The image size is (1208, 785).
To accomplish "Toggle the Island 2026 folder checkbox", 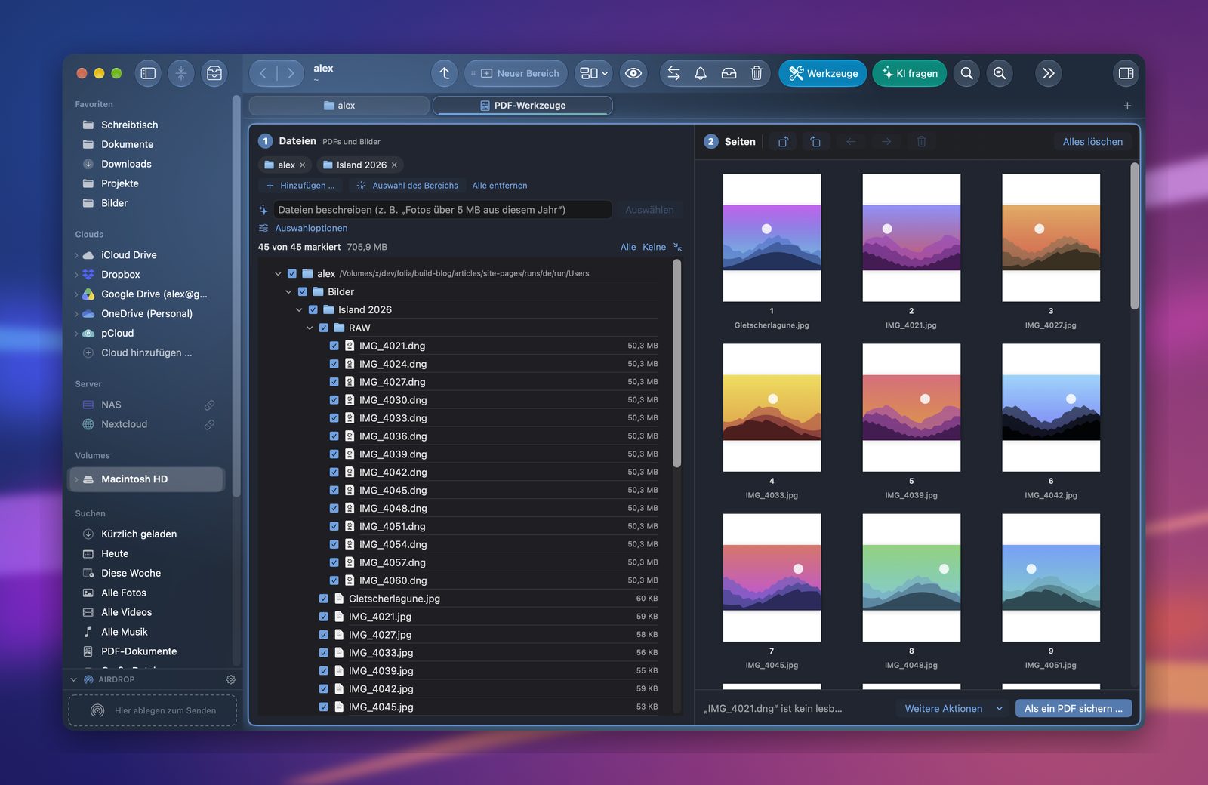I will coord(313,309).
